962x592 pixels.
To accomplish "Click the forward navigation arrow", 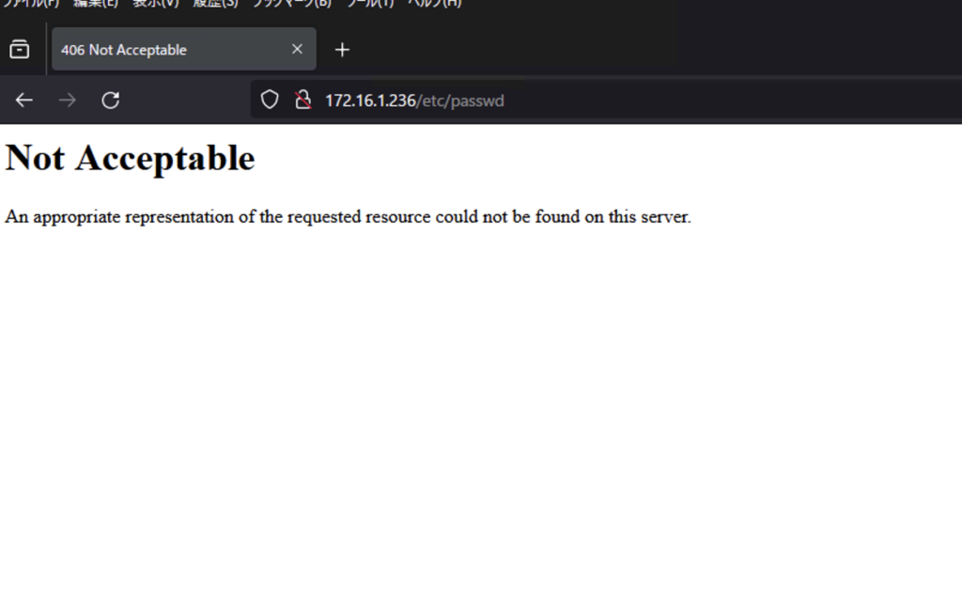I will [x=67, y=101].
